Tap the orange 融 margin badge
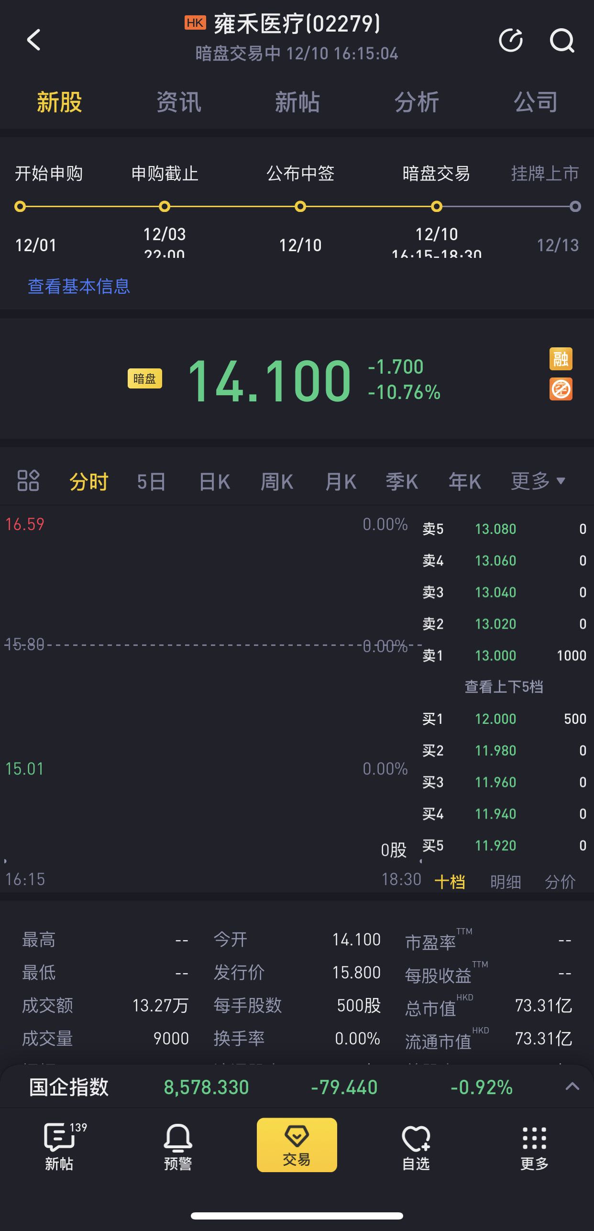Viewport: 594px width, 1231px height. 561,359
